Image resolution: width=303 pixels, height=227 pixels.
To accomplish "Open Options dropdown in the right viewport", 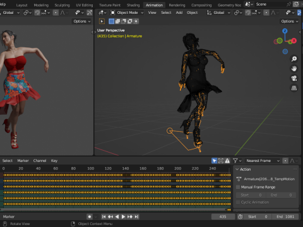I will pyautogui.click(x=290, y=21).
